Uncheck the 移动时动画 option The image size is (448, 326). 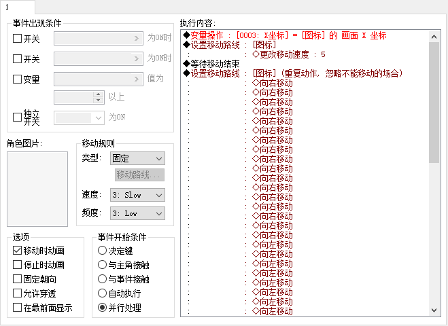(18, 251)
